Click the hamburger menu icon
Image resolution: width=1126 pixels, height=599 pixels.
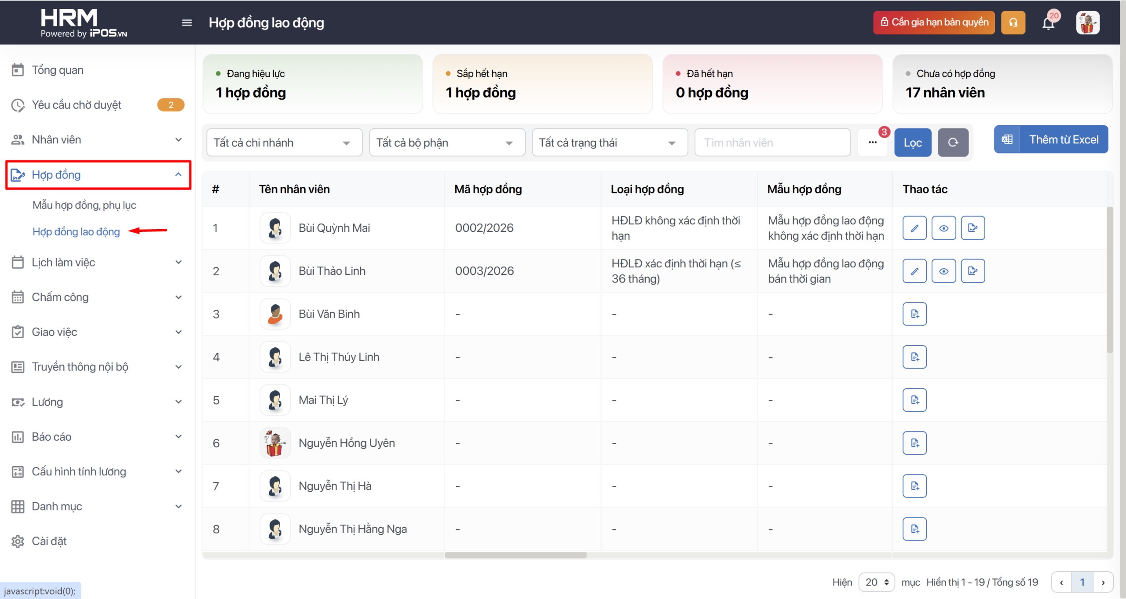(x=186, y=22)
